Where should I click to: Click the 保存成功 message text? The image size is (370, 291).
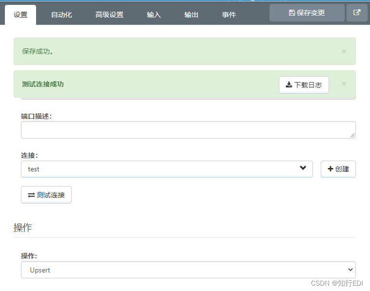pos(38,51)
